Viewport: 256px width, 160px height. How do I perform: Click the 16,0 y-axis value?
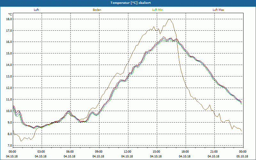point(9,42)
